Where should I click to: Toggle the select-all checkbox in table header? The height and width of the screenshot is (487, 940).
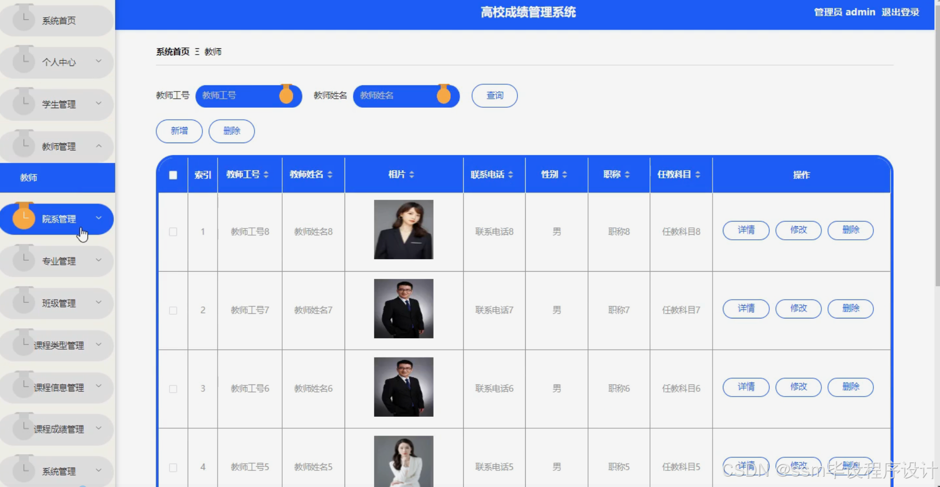point(173,176)
